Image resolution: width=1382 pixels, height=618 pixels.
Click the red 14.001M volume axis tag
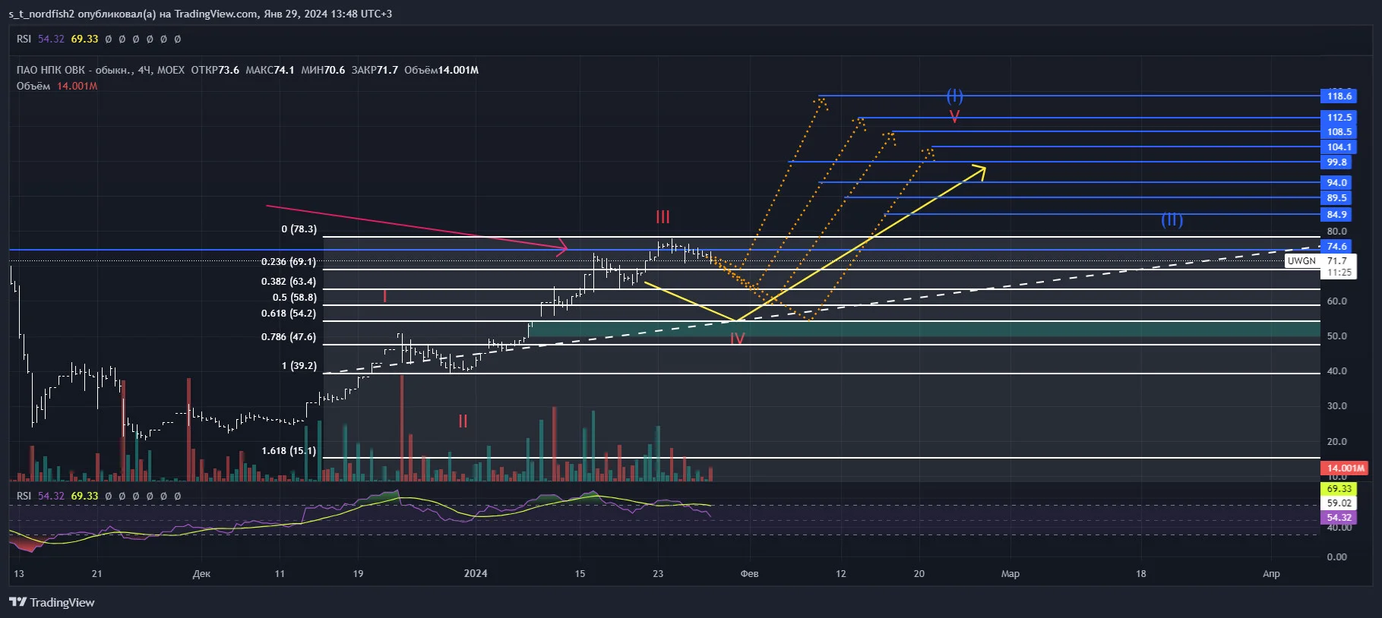click(1346, 468)
